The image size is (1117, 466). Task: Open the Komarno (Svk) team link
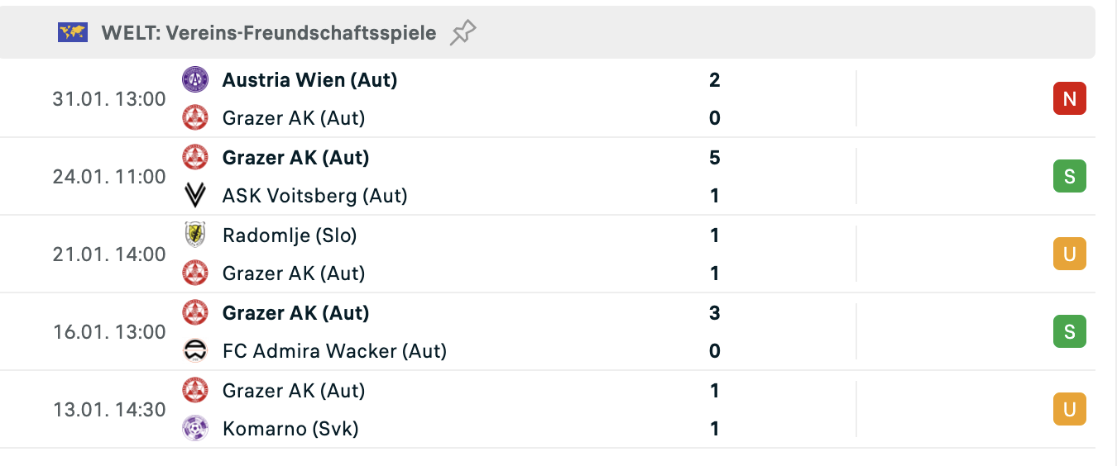(x=290, y=429)
